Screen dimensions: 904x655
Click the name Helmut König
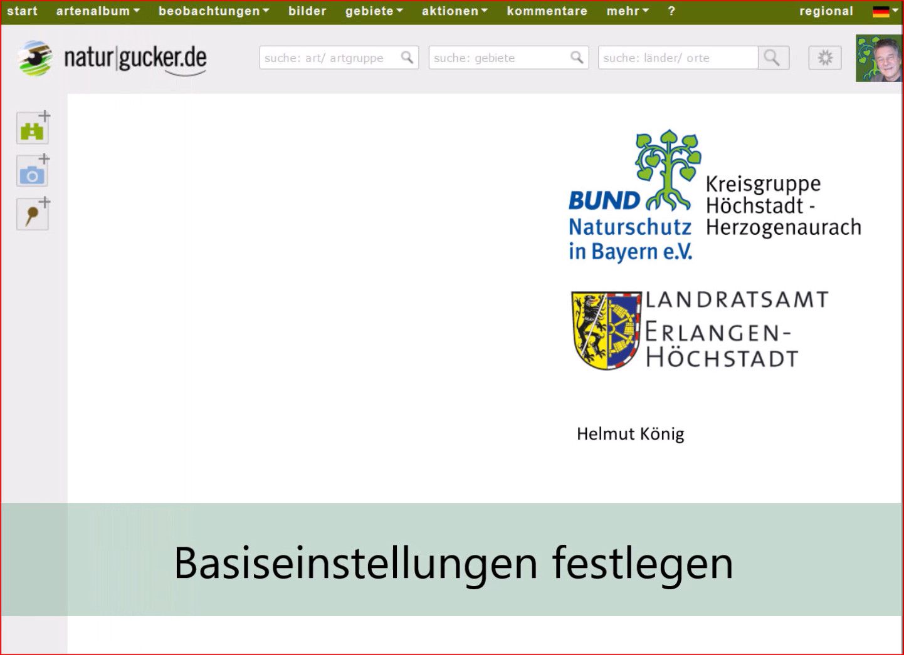click(x=630, y=434)
